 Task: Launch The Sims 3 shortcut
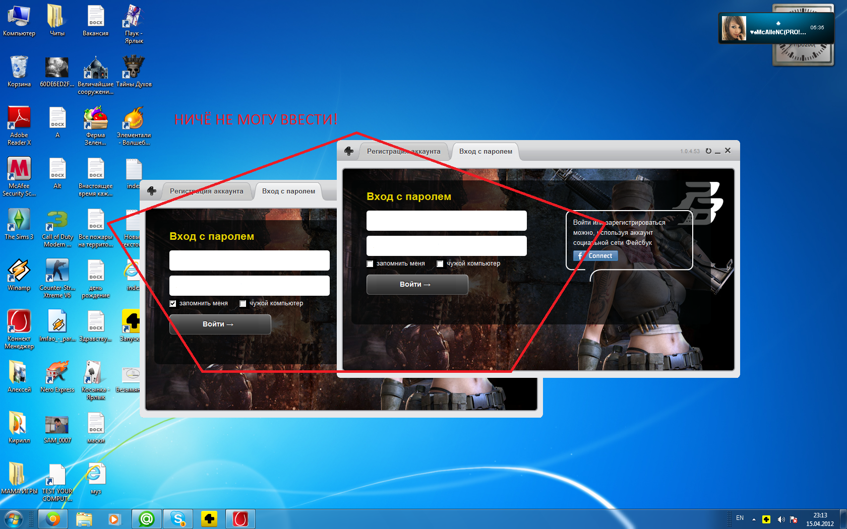(19, 224)
